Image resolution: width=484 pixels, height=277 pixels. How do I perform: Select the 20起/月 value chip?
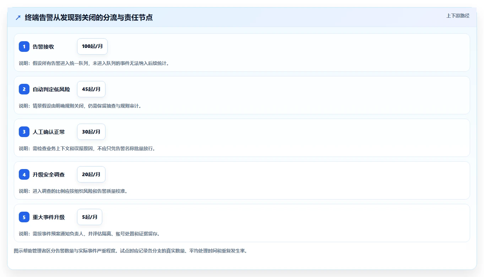pos(91,174)
